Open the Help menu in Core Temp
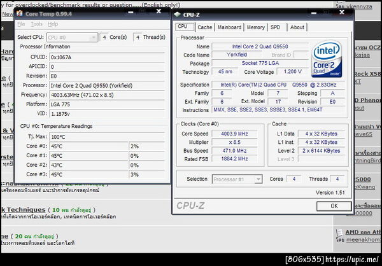 point(53,24)
